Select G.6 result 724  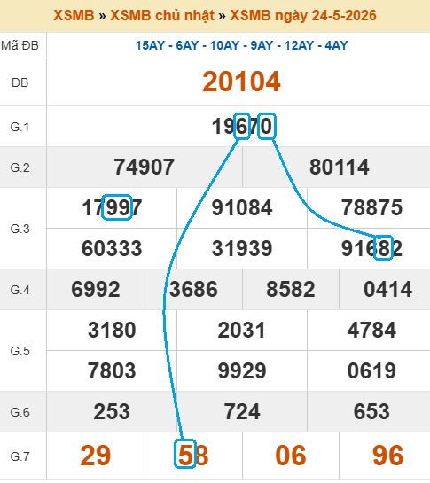242,411
